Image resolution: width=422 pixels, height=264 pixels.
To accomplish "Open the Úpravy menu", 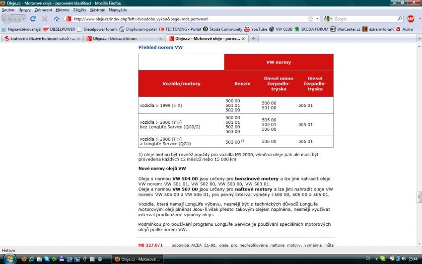I will pos(24,10).
